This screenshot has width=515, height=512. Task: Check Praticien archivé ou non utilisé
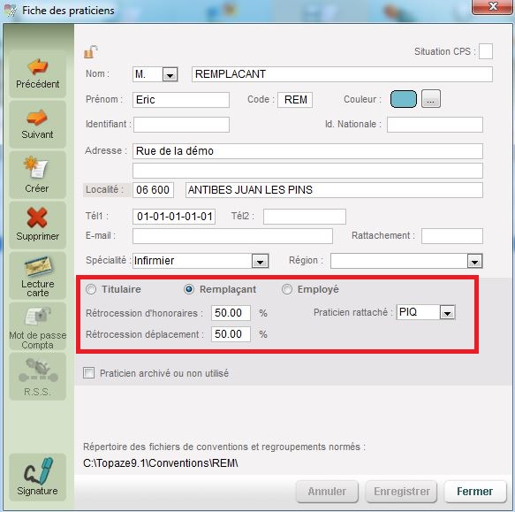click(x=88, y=373)
